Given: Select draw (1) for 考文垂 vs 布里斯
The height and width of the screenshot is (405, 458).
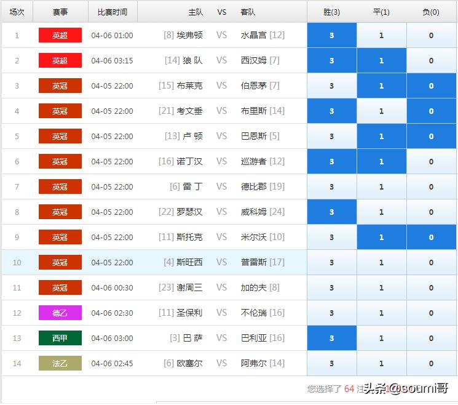Looking at the screenshot, I should point(382,111).
